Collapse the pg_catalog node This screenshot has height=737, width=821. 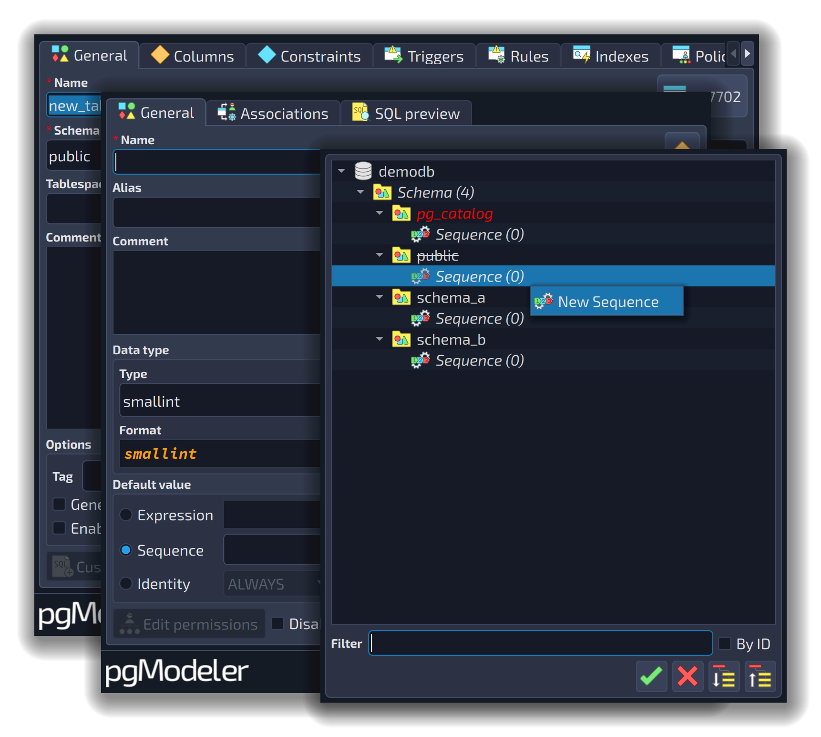pos(380,213)
